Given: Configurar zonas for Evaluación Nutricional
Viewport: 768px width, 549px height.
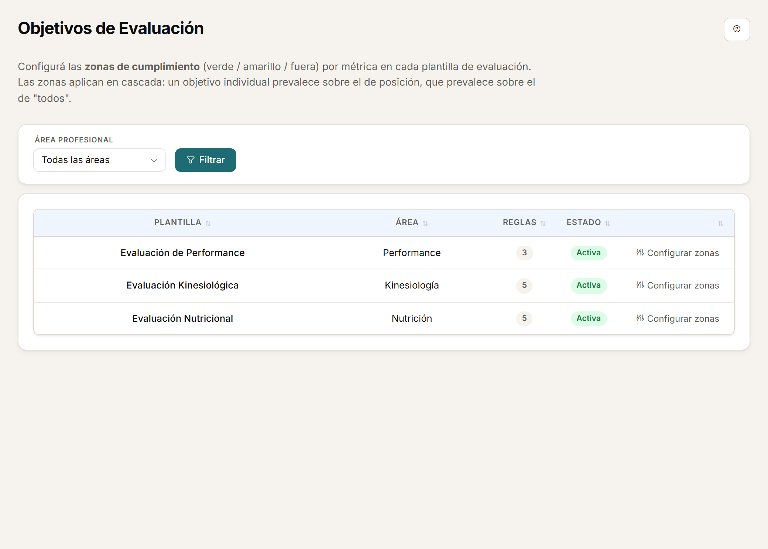Looking at the screenshot, I should 678,318.
